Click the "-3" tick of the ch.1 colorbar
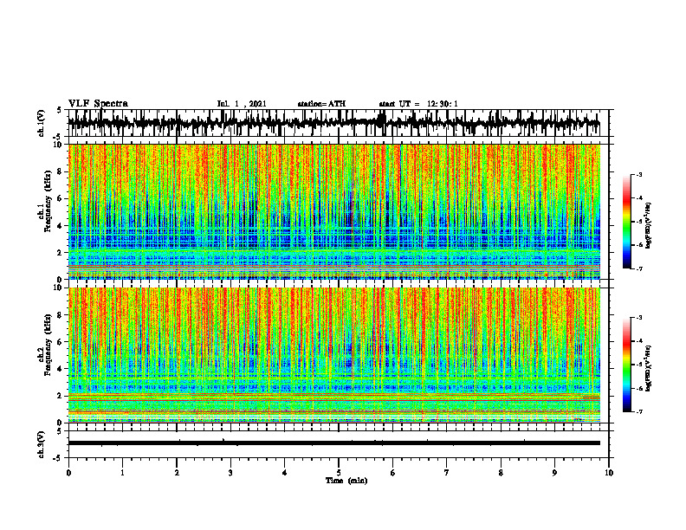686x530 pixels. [x=638, y=175]
